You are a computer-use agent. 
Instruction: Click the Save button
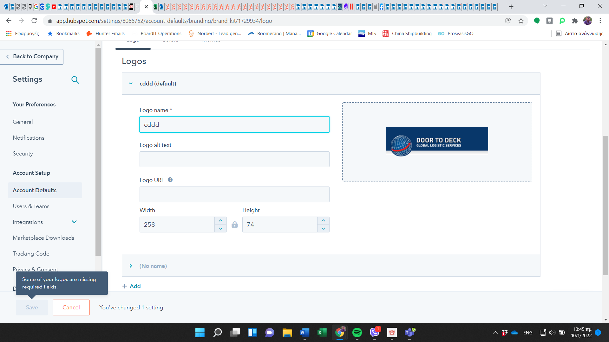click(31, 307)
